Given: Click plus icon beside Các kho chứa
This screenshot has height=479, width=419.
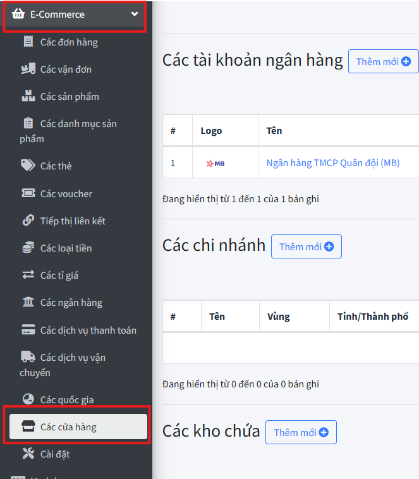Looking at the screenshot, I should pyautogui.click(x=324, y=432).
